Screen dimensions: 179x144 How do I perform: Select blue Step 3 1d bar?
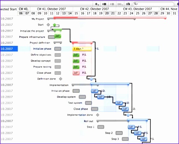pos(144,139)
